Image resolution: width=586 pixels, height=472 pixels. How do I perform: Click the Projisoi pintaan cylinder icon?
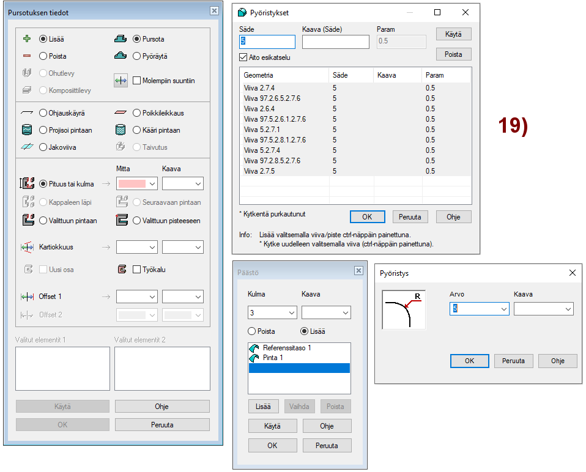[26, 130]
